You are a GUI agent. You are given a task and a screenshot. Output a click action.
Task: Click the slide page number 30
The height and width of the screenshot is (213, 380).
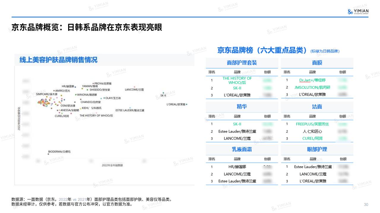pyautogui.click(x=366, y=205)
